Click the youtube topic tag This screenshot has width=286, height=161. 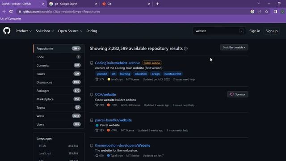[102, 74]
